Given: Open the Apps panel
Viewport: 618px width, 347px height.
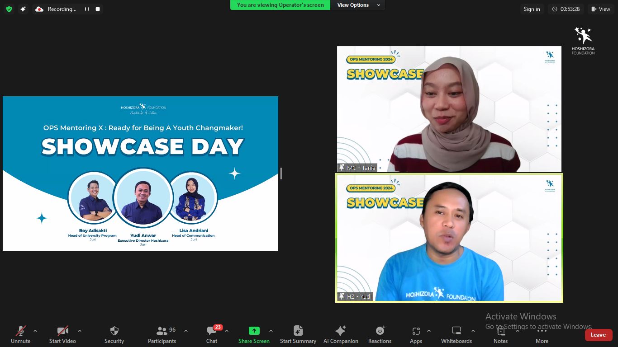Looking at the screenshot, I should tap(416, 334).
